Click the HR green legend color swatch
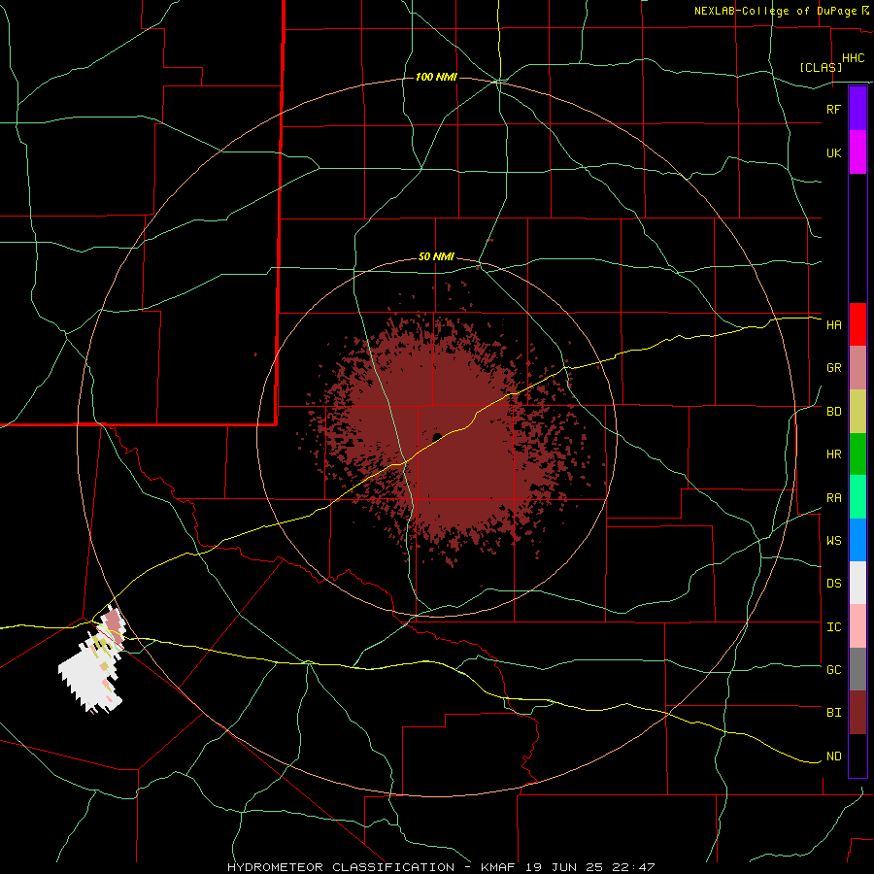 857,454
